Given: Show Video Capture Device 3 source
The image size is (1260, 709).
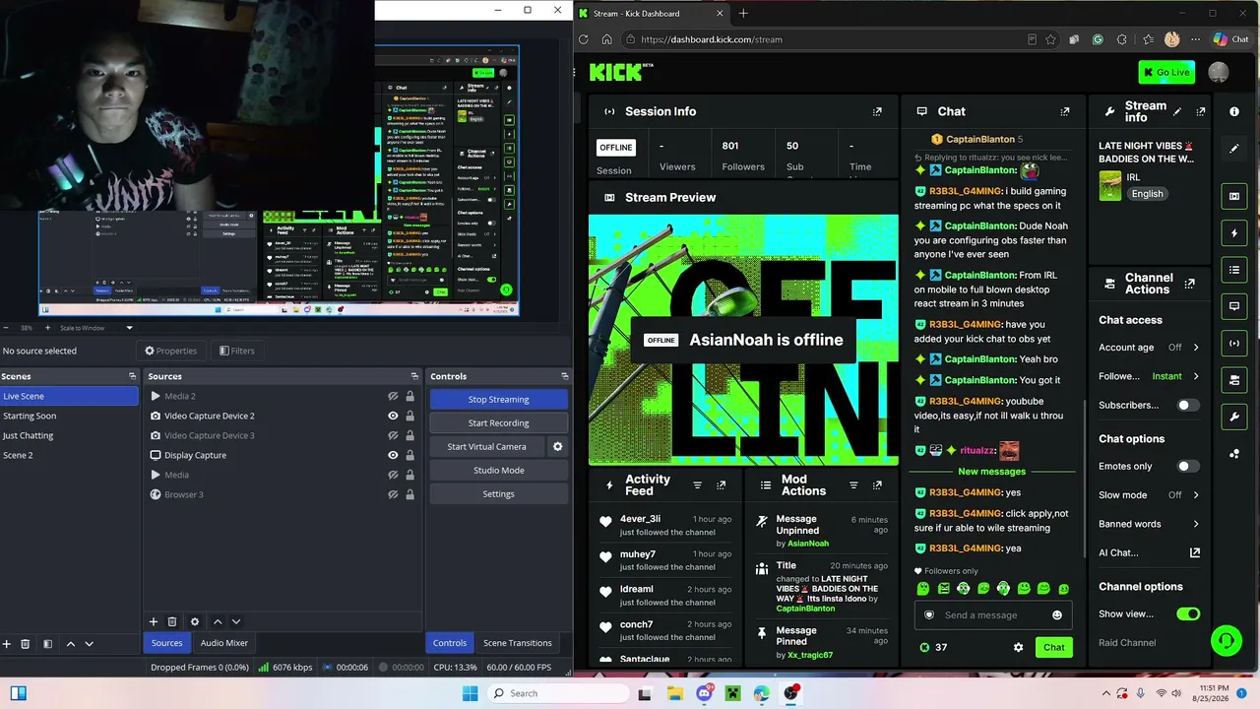Looking at the screenshot, I should click(393, 435).
